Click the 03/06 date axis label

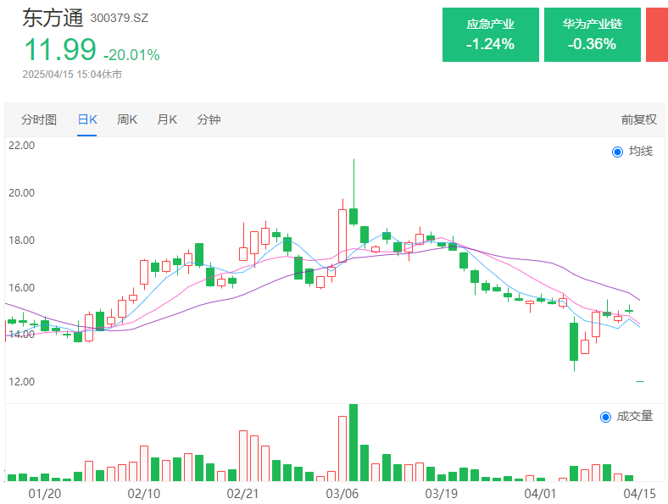click(342, 494)
